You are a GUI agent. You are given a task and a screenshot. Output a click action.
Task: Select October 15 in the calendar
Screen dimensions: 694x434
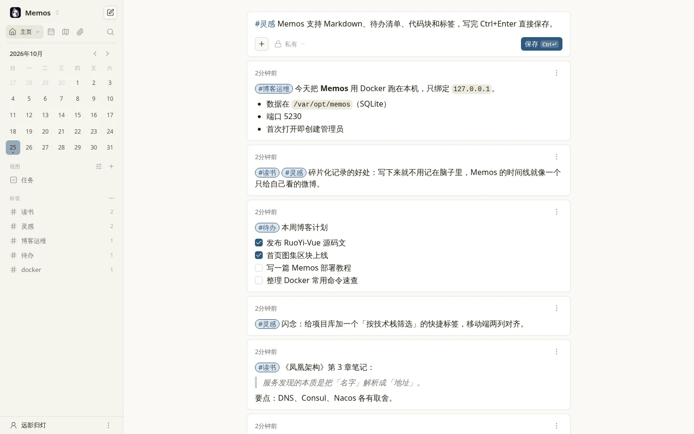pos(78,115)
